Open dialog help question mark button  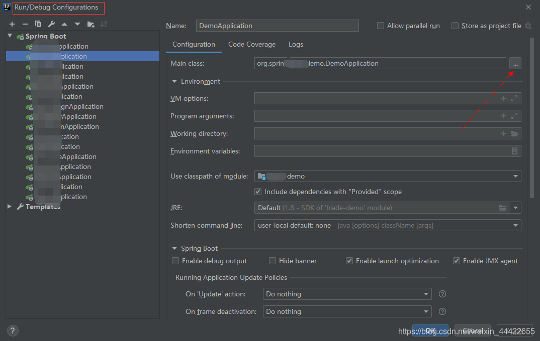click(13, 330)
